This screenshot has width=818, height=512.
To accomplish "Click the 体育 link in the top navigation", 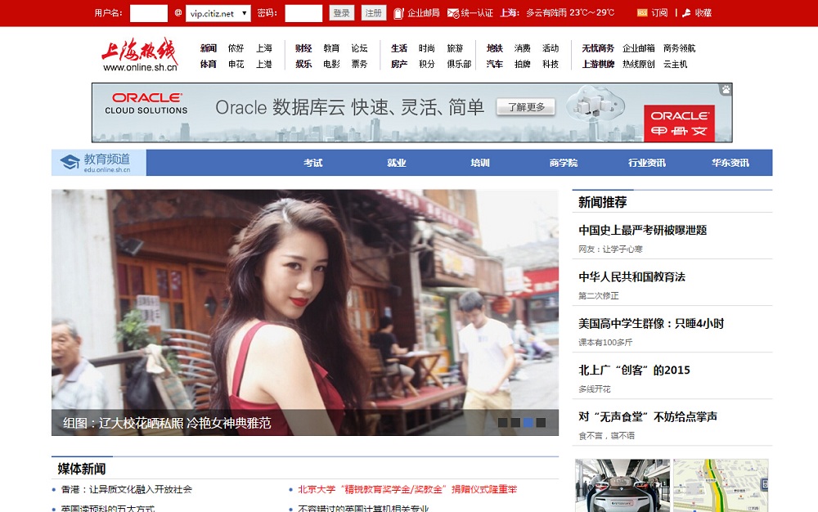I will (x=208, y=64).
